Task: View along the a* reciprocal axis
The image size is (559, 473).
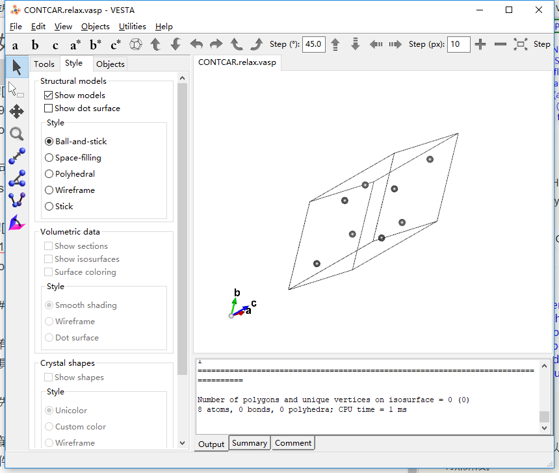Action: (75, 45)
